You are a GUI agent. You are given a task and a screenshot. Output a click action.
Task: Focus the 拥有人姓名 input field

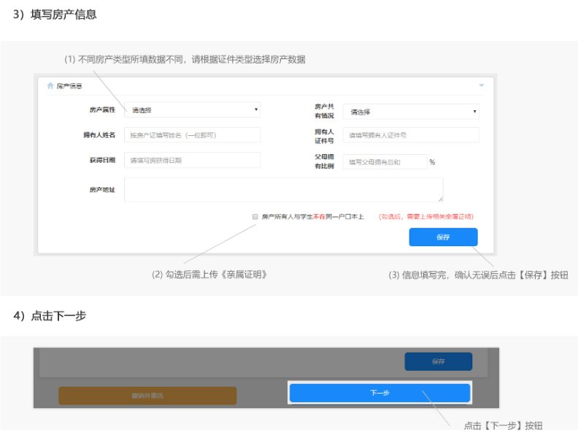click(x=192, y=135)
